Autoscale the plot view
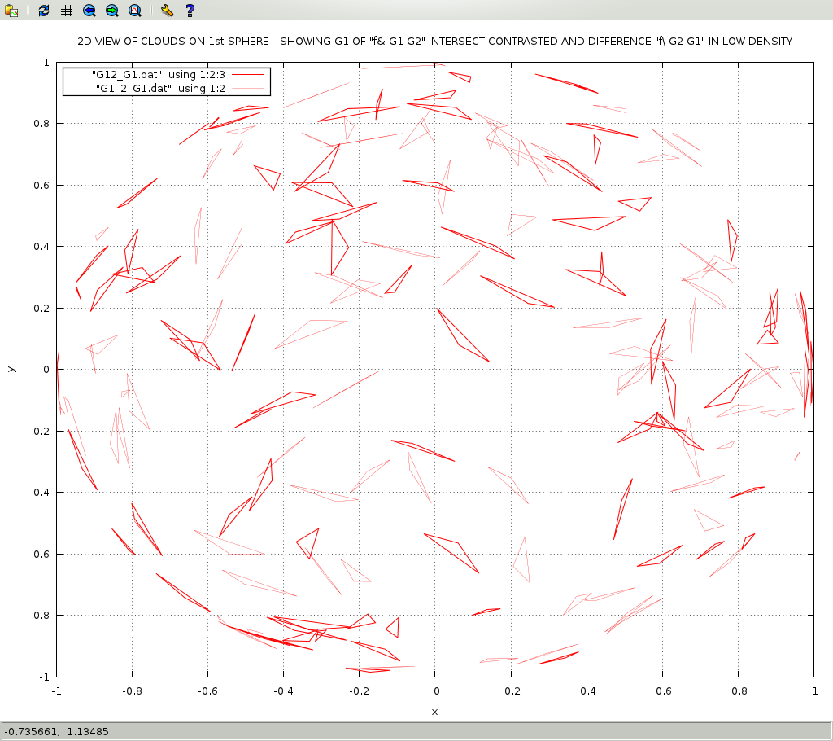The image size is (833, 741). click(135, 11)
